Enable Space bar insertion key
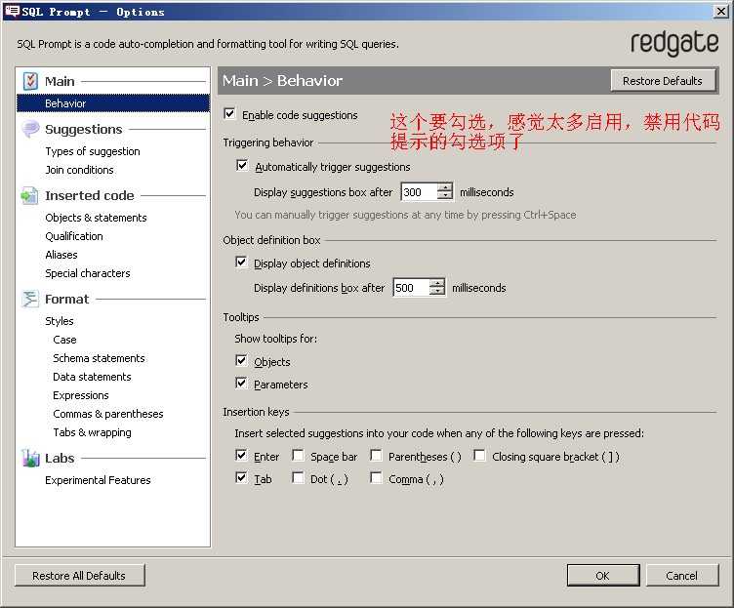 click(298, 455)
